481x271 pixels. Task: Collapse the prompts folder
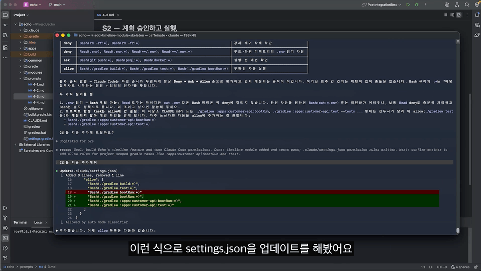[20, 78]
